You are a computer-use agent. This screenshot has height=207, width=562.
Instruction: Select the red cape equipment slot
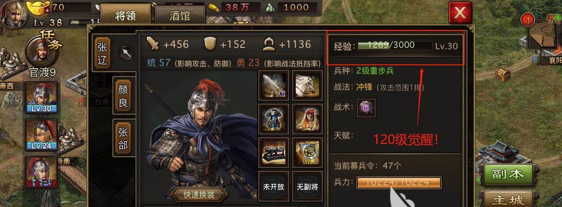[307, 119]
